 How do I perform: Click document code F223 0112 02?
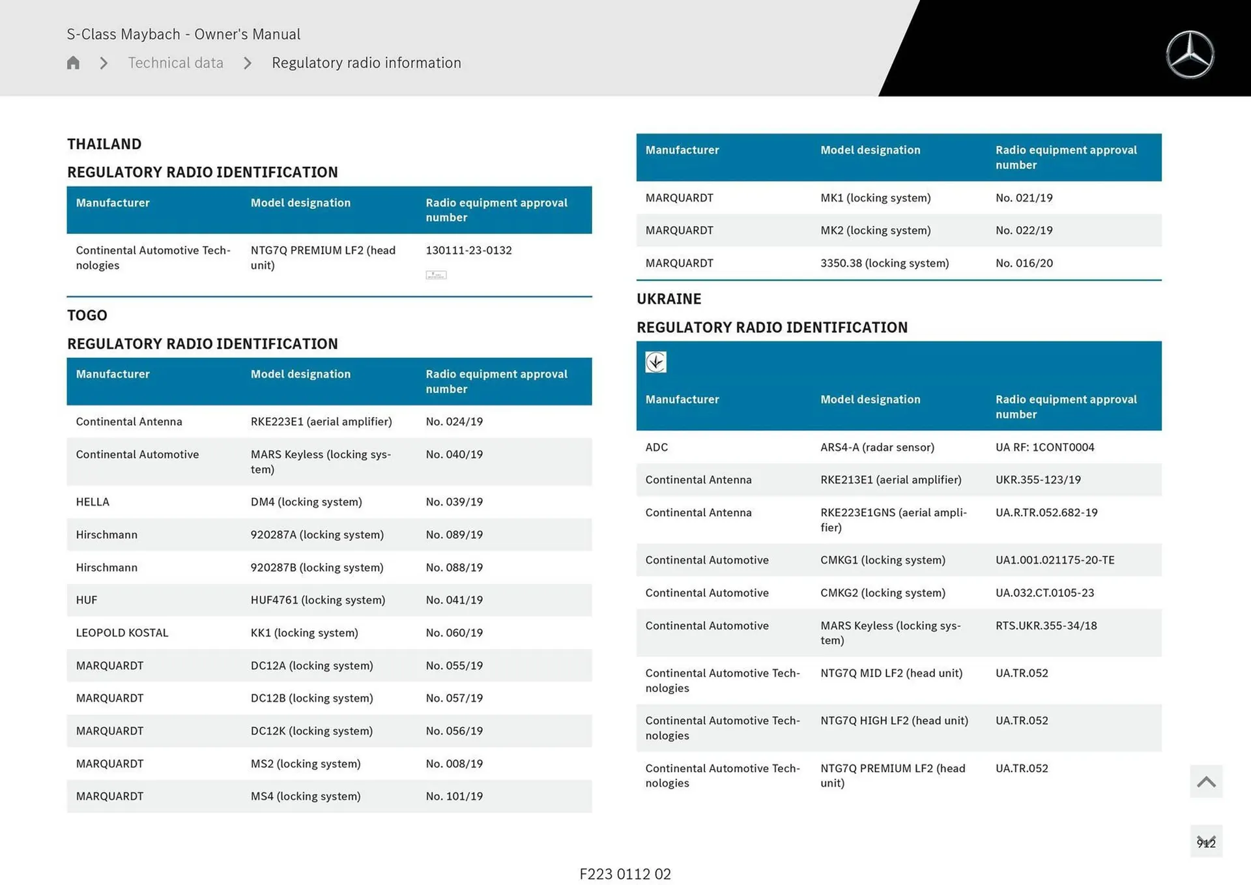(x=625, y=874)
